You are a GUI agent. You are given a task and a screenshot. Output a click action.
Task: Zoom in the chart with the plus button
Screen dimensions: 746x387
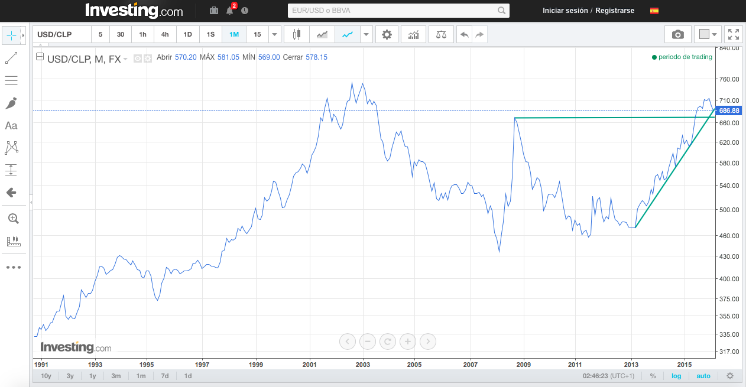[x=408, y=341]
